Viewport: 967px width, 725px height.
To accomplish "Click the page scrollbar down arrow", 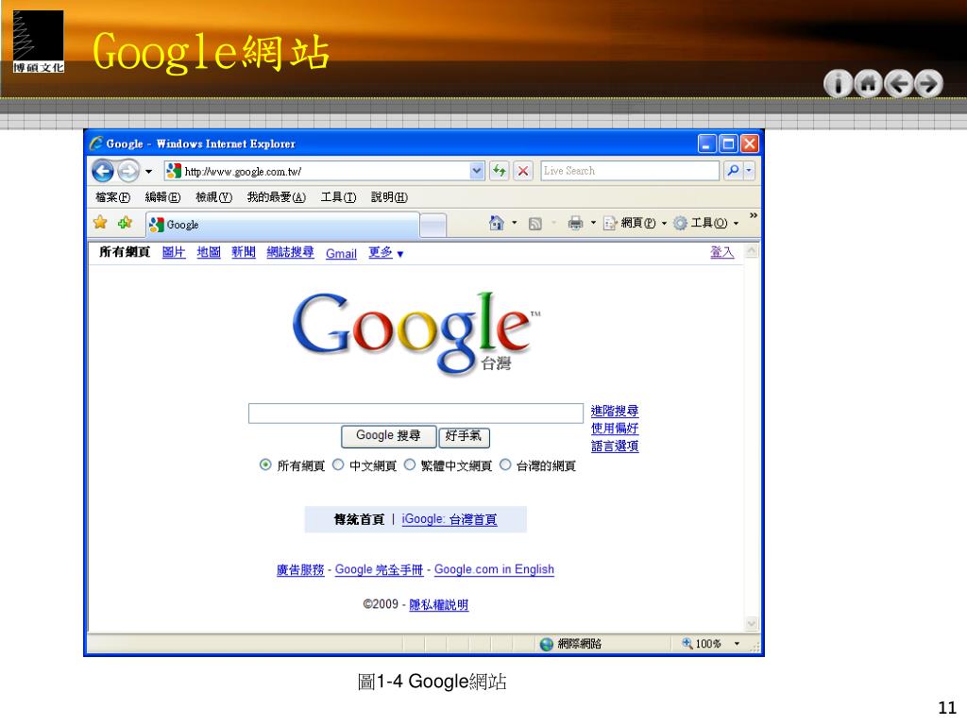I will pyautogui.click(x=751, y=623).
